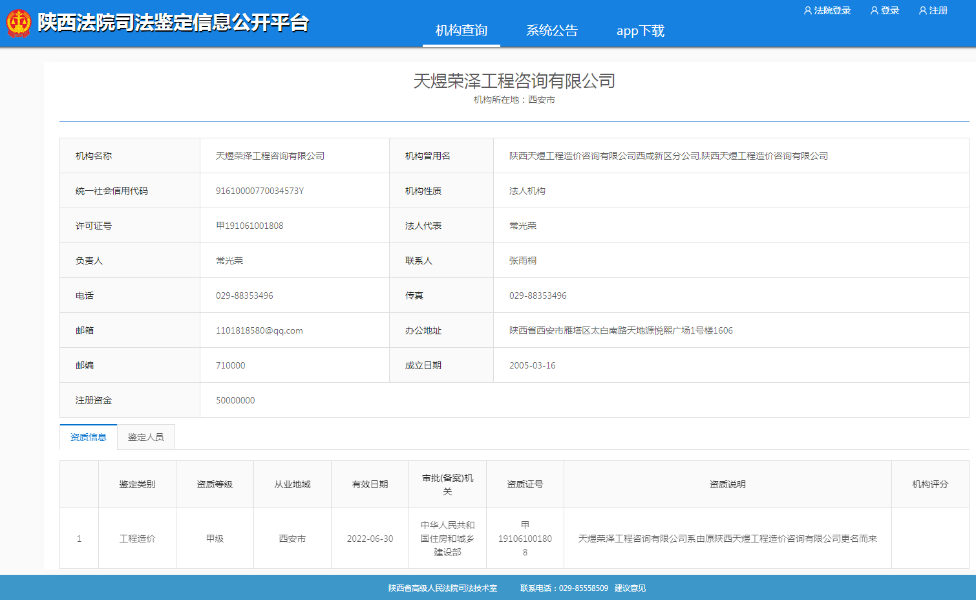Switch to the 鉴定人员 tab
This screenshot has height=600, width=976.
click(145, 437)
